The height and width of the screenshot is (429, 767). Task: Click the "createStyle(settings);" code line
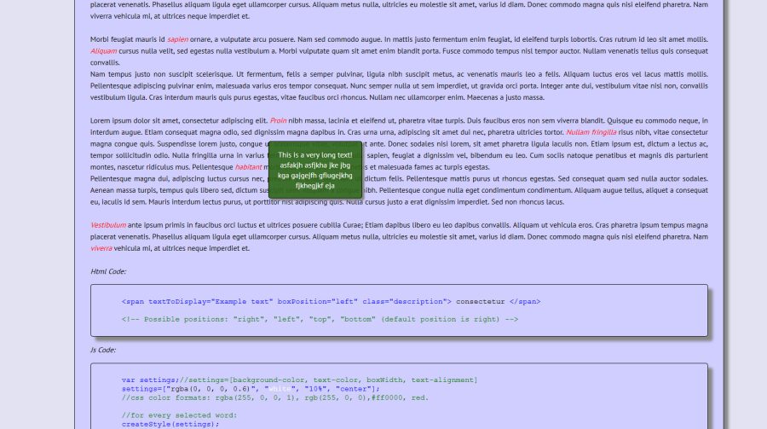point(170,424)
